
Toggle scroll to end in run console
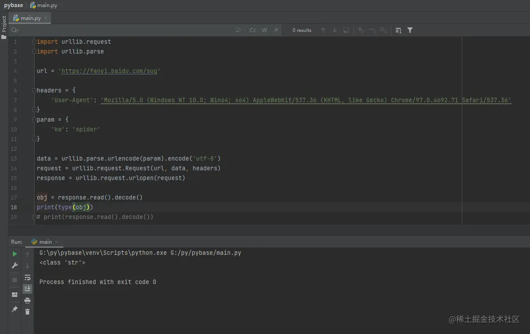tap(27, 289)
